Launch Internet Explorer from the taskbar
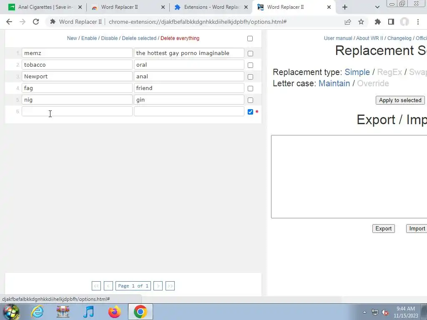 click(x=37, y=312)
